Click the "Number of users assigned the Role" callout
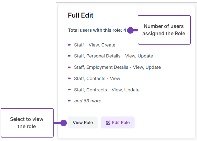This screenshot has width=197, height=141. pos(164,30)
